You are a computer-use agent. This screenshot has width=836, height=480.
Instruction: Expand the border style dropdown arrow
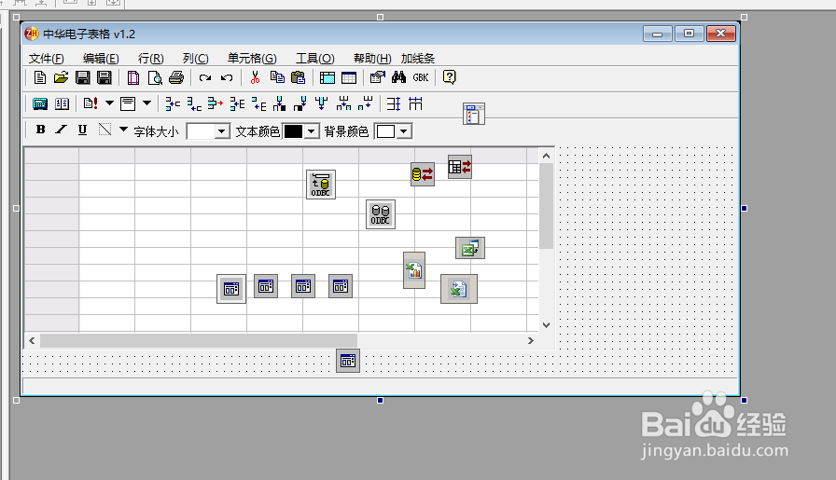click(124, 130)
